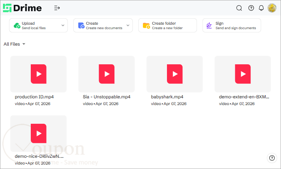The height and width of the screenshot is (169, 281).
Task: Select file name Sia - Unstoppable.mp4
Action: tap(107, 97)
